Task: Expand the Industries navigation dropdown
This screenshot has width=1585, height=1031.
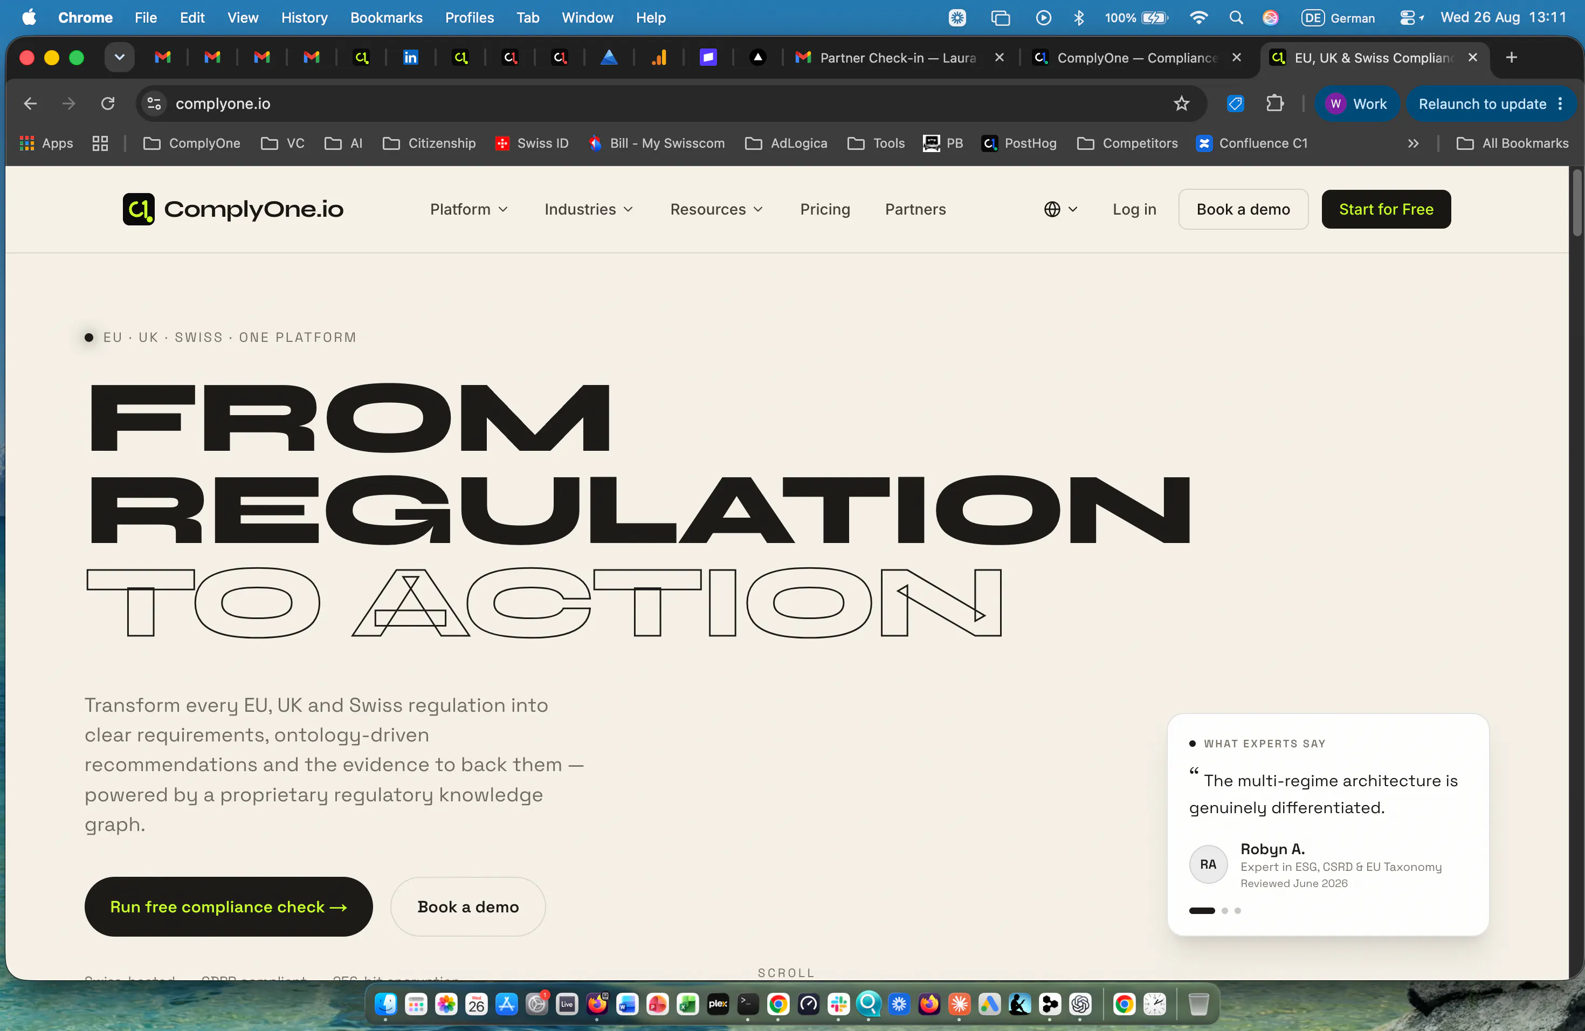Action: (588, 209)
